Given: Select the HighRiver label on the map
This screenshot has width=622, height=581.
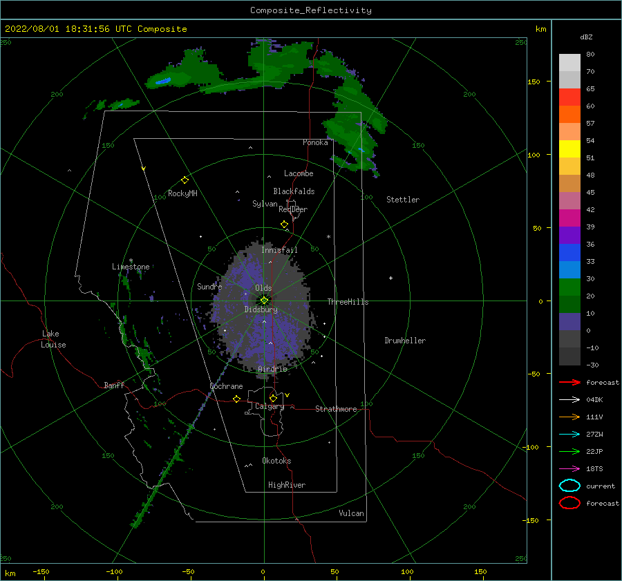Looking at the screenshot, I should click(287, 485).
